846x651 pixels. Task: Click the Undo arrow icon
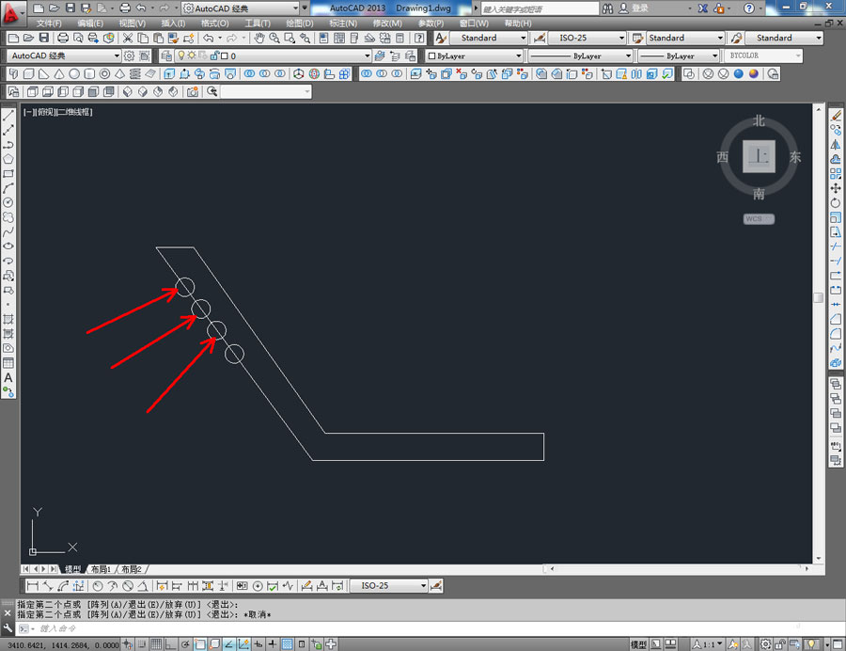[x=209, y=38]
